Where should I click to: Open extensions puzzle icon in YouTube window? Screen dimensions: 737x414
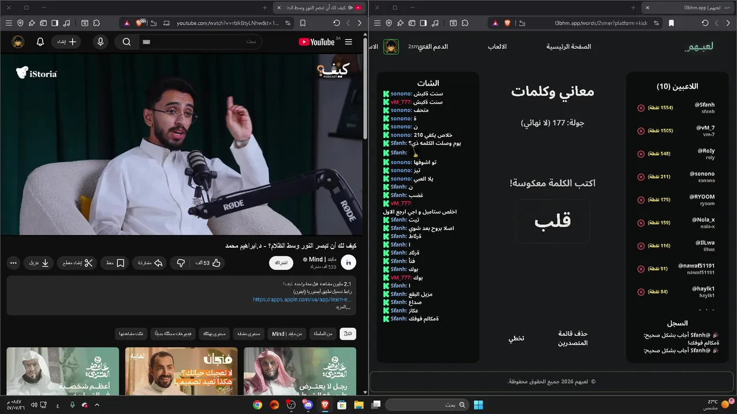(96, 23)
